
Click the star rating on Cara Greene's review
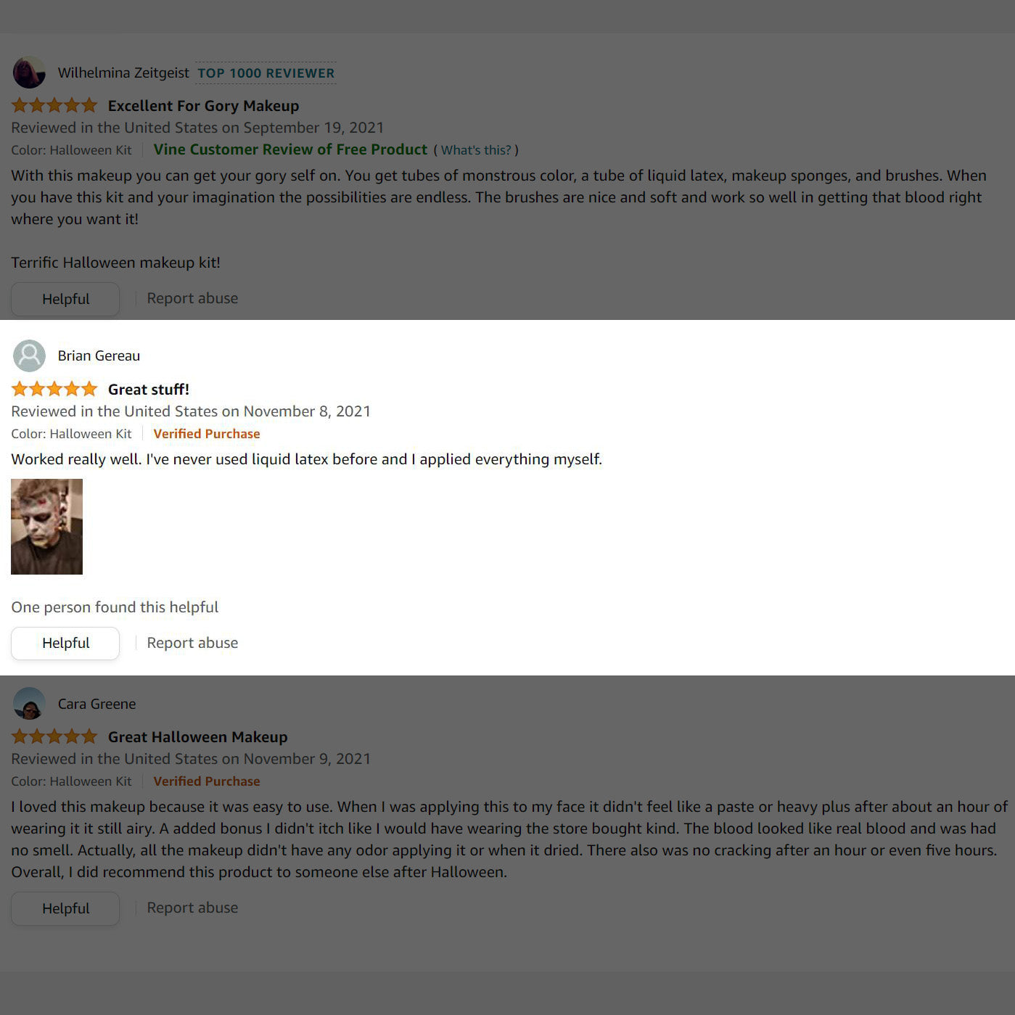pyautogui.click(x=54, y=736)
